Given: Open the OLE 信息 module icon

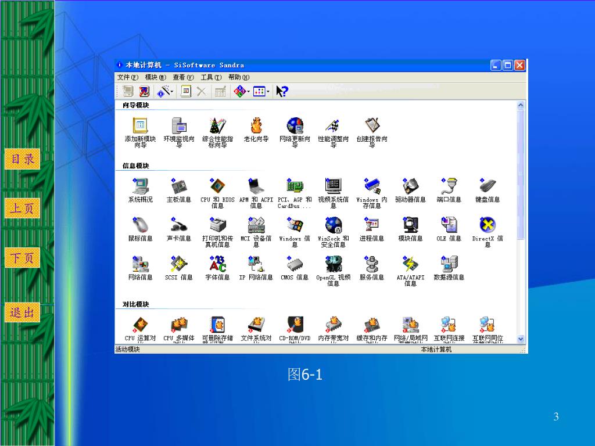Looking at the screenshot, I should pyautogui.click(x=449, y=225).
